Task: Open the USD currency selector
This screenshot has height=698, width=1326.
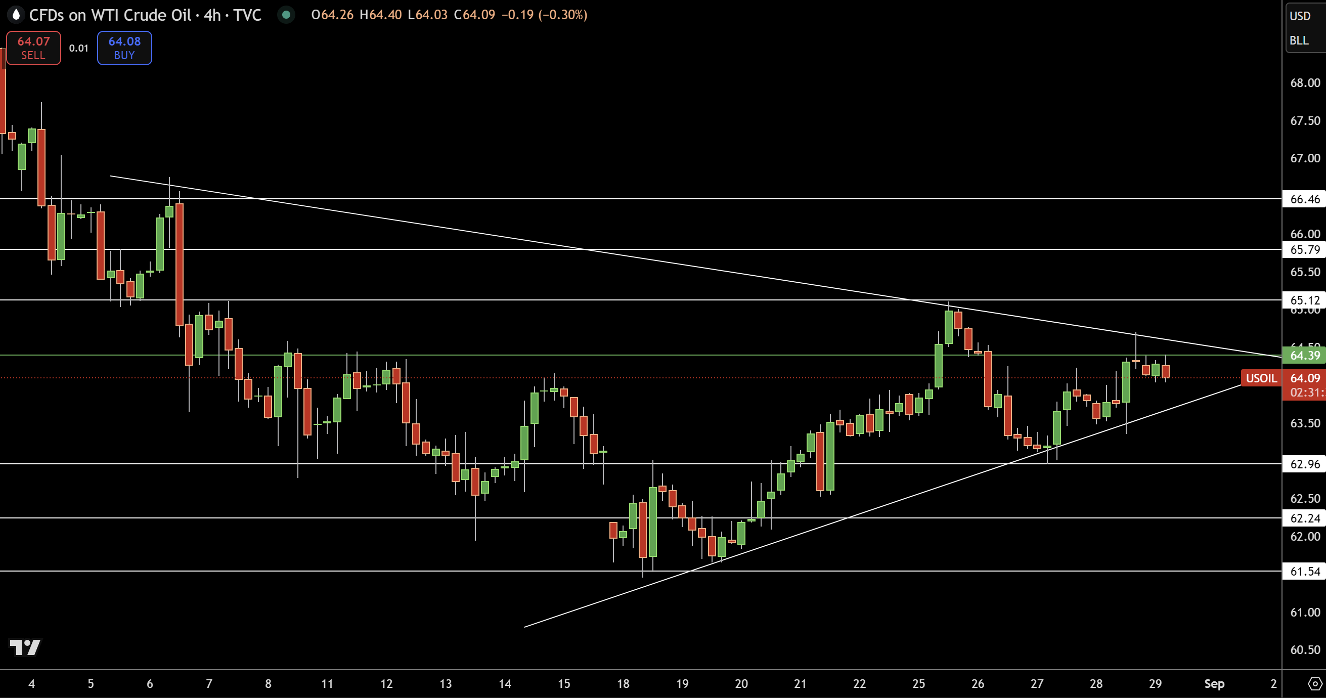Action: click(1300, 16)
